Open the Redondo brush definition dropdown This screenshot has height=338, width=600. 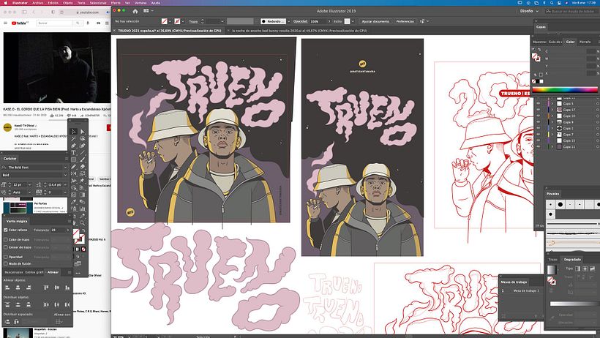pos(288,21)
